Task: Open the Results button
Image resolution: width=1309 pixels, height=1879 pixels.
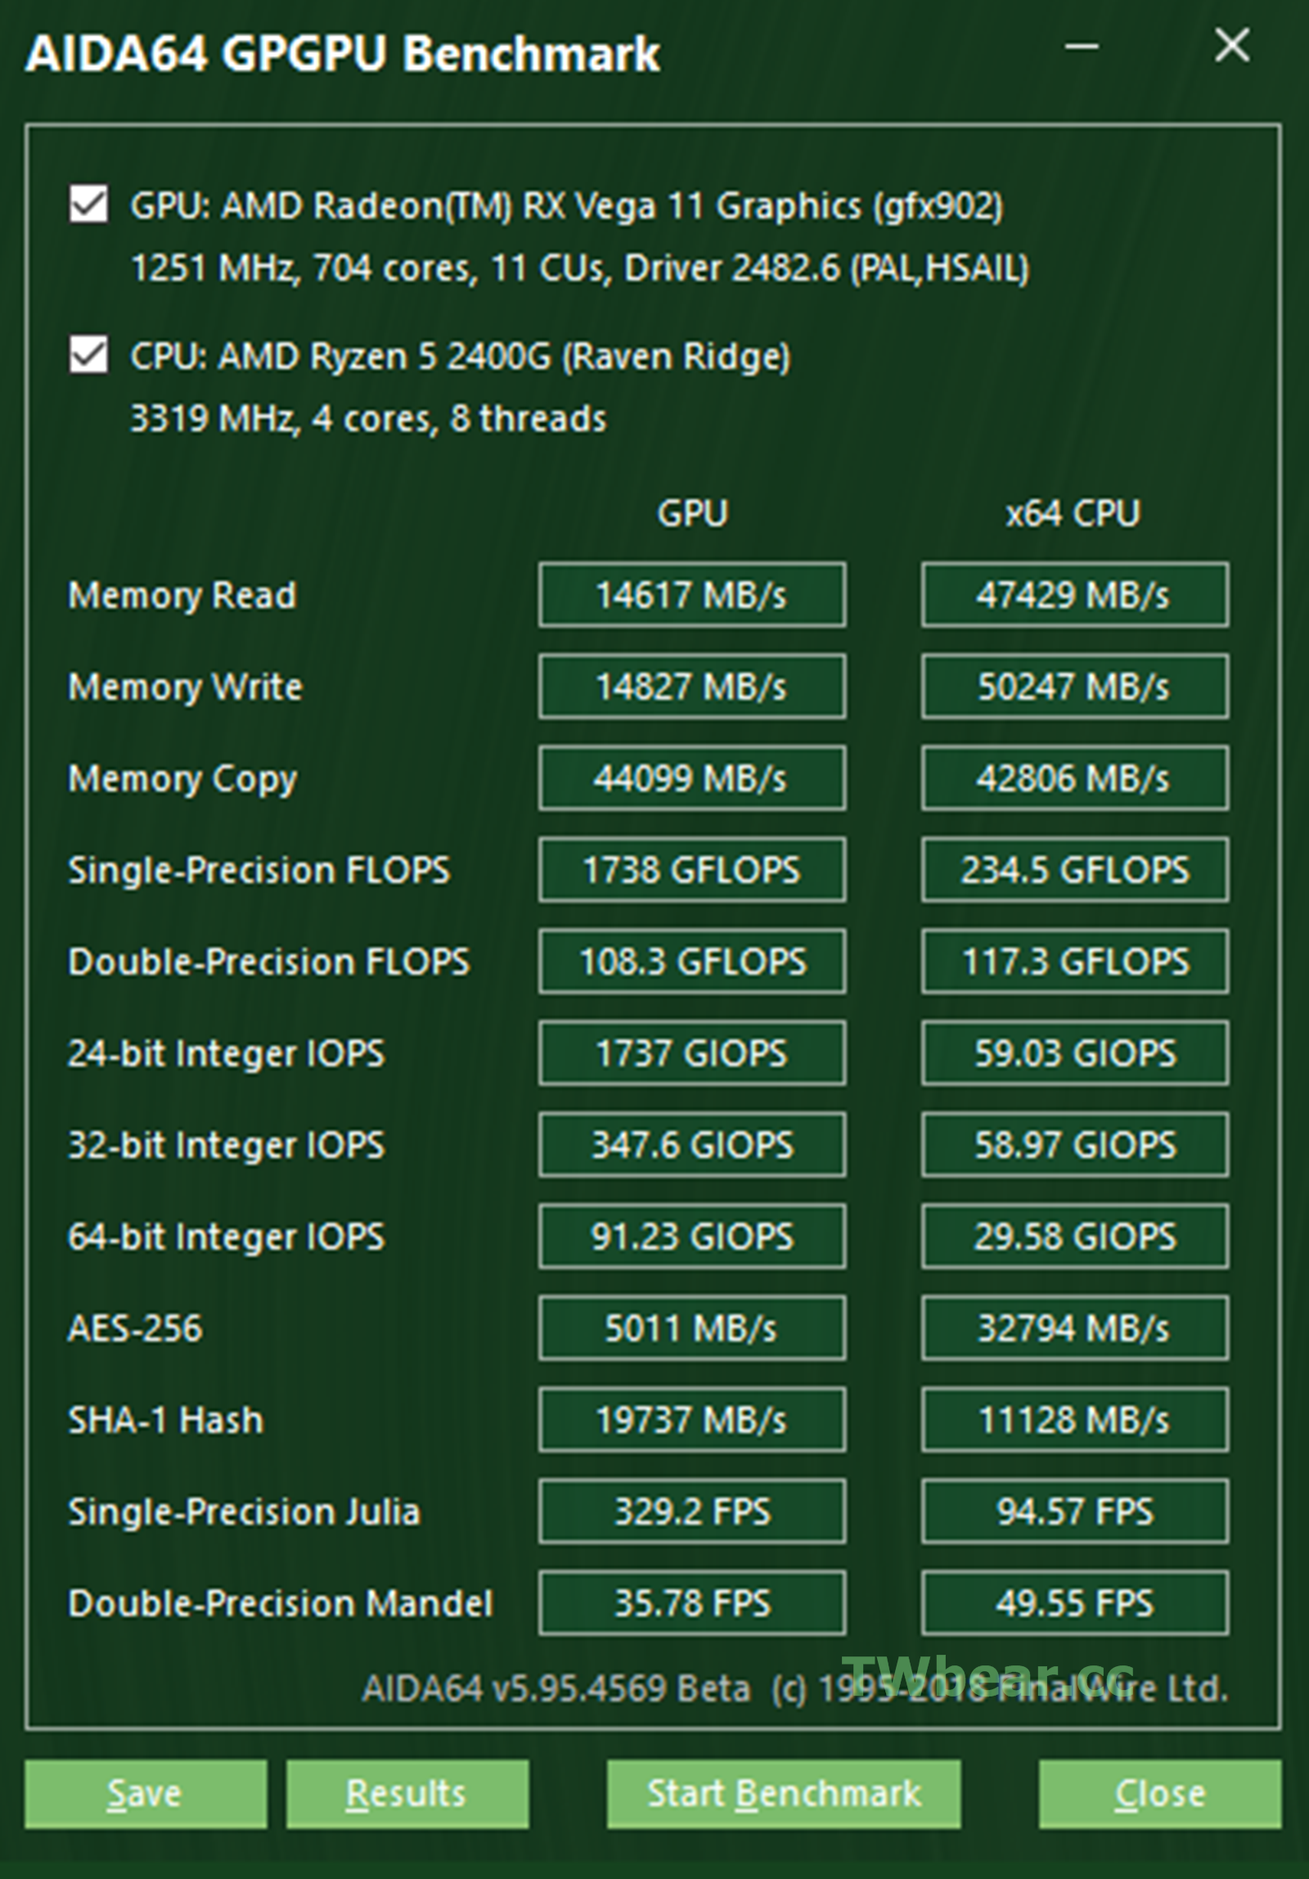Action: (x=407, y=1794)
